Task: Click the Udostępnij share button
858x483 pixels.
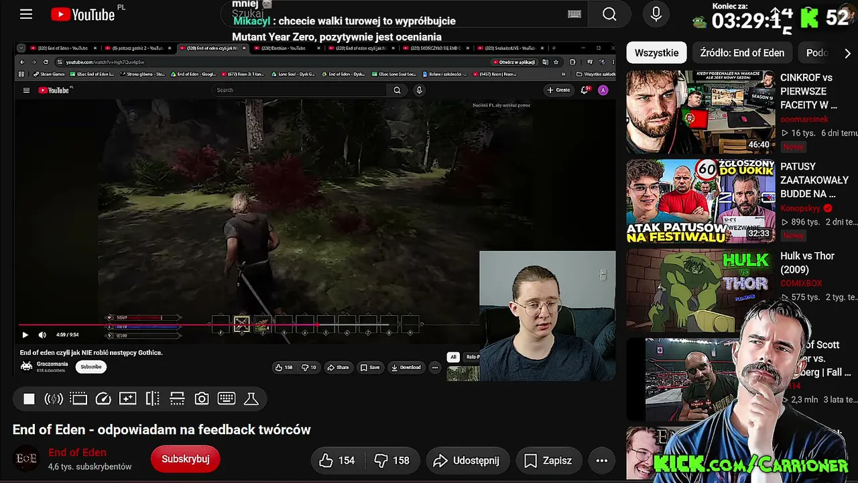Action: click(x=467, y=460)
